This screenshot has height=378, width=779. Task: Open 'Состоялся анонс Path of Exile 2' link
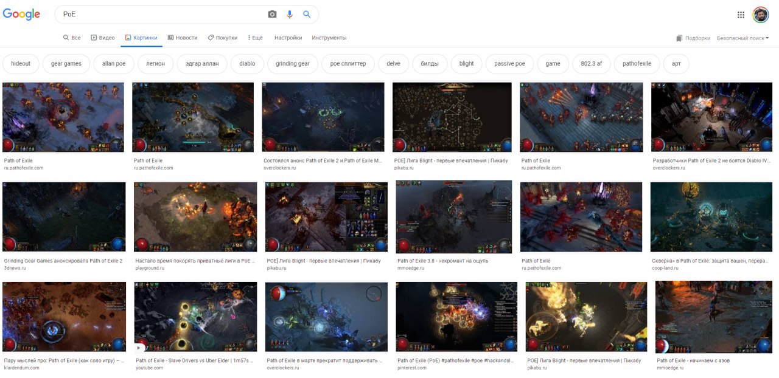[x=323, y=161]
